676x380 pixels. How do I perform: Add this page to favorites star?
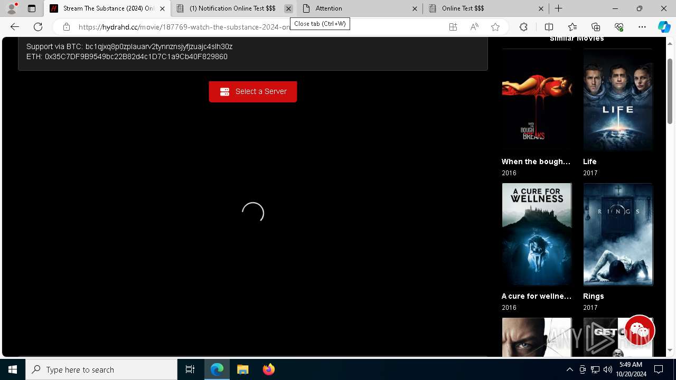click(495, 27)
